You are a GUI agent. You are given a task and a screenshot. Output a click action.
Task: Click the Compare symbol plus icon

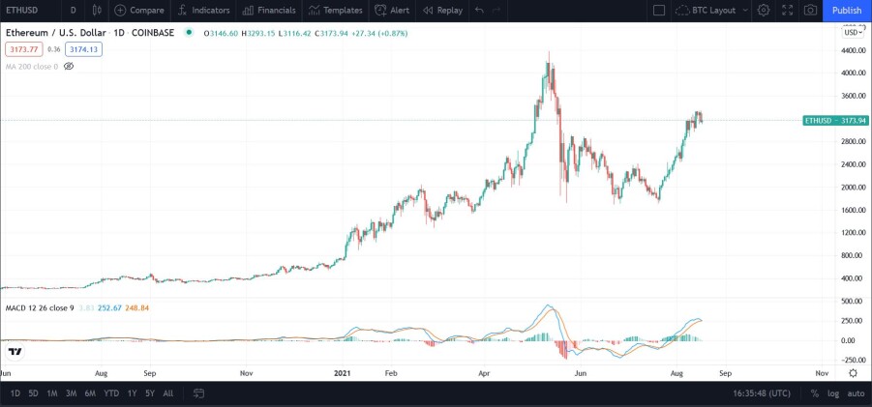[x=120, y=10]
